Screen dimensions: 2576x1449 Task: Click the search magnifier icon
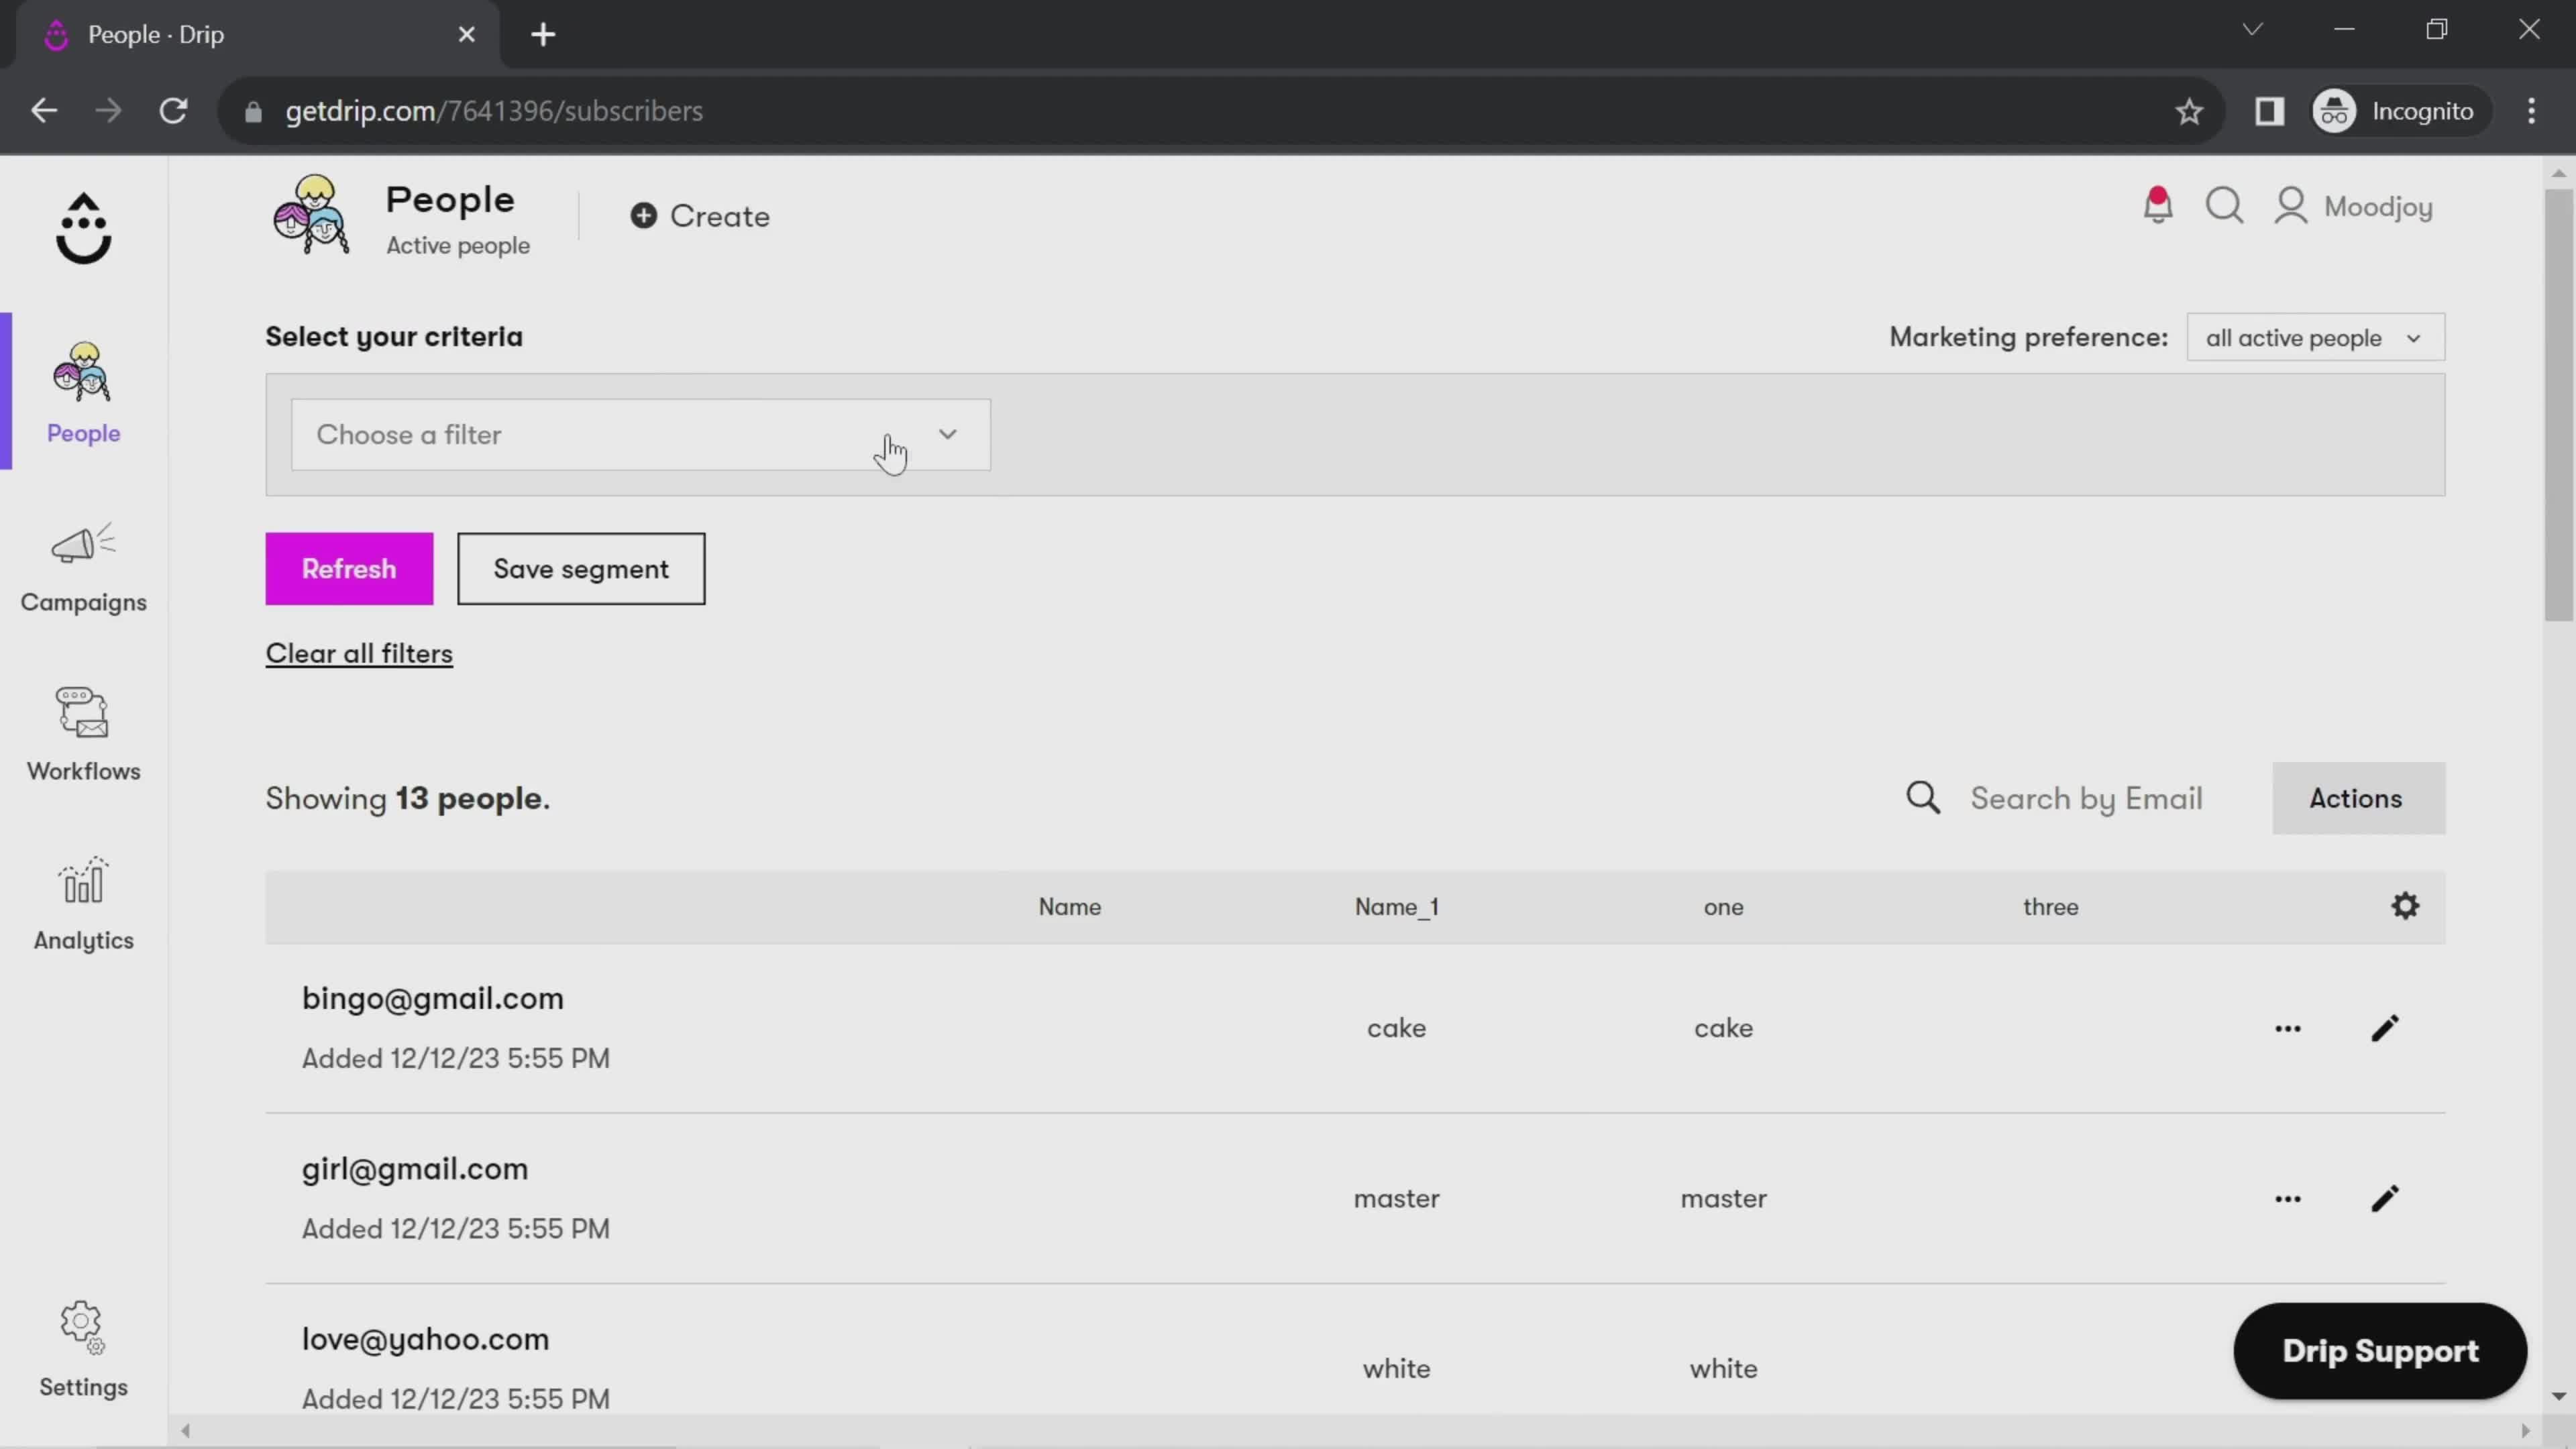(x=1923, y=798)
